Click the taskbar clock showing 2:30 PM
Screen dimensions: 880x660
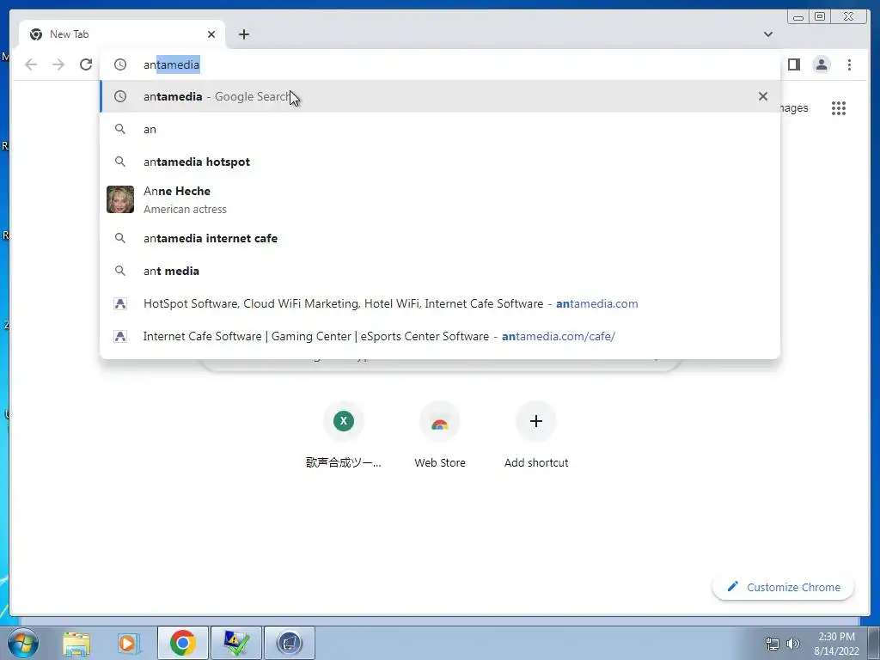click(x=836, y=644)
